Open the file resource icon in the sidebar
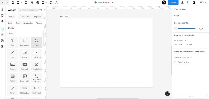 tap(2, 47)
